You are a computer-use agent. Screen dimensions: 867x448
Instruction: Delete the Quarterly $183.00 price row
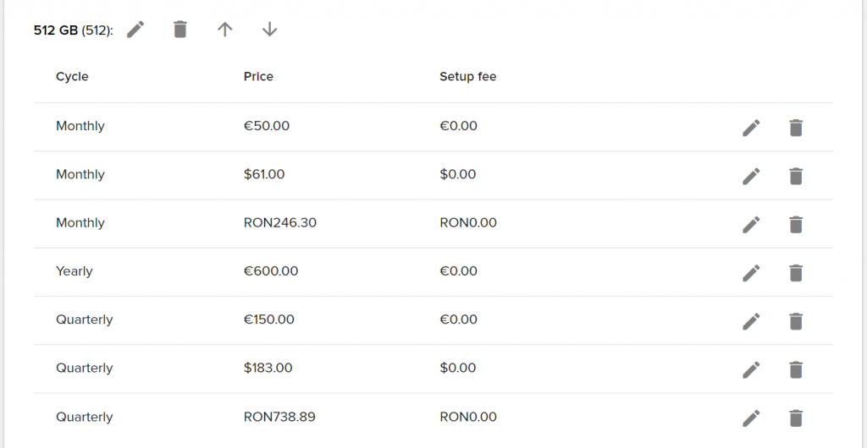click(796, 369)
